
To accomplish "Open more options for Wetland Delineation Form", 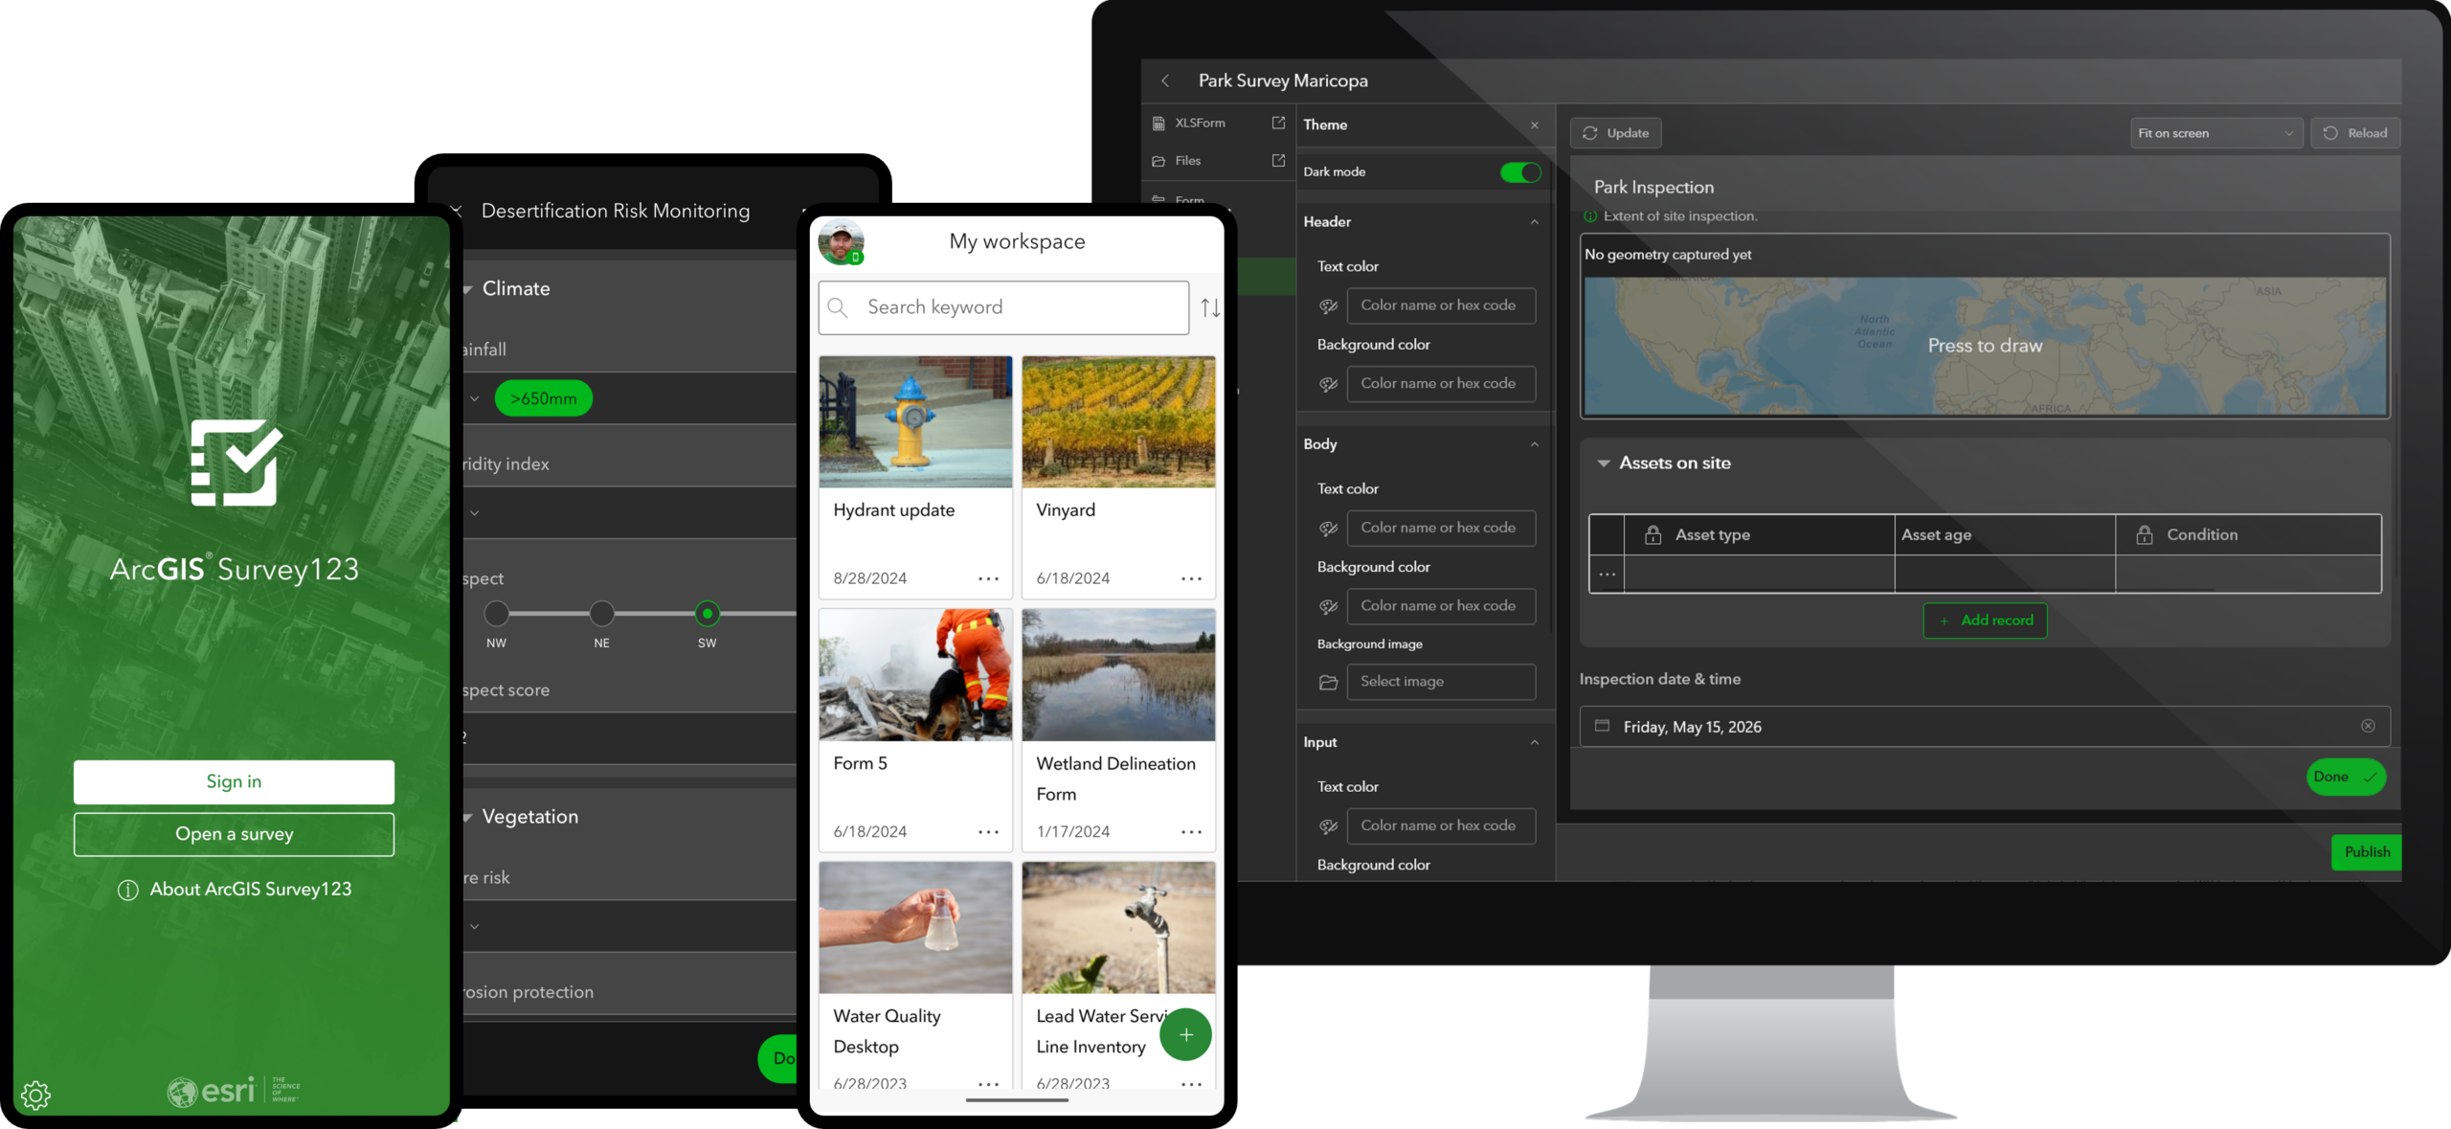I will click(x=1191, y=832).
